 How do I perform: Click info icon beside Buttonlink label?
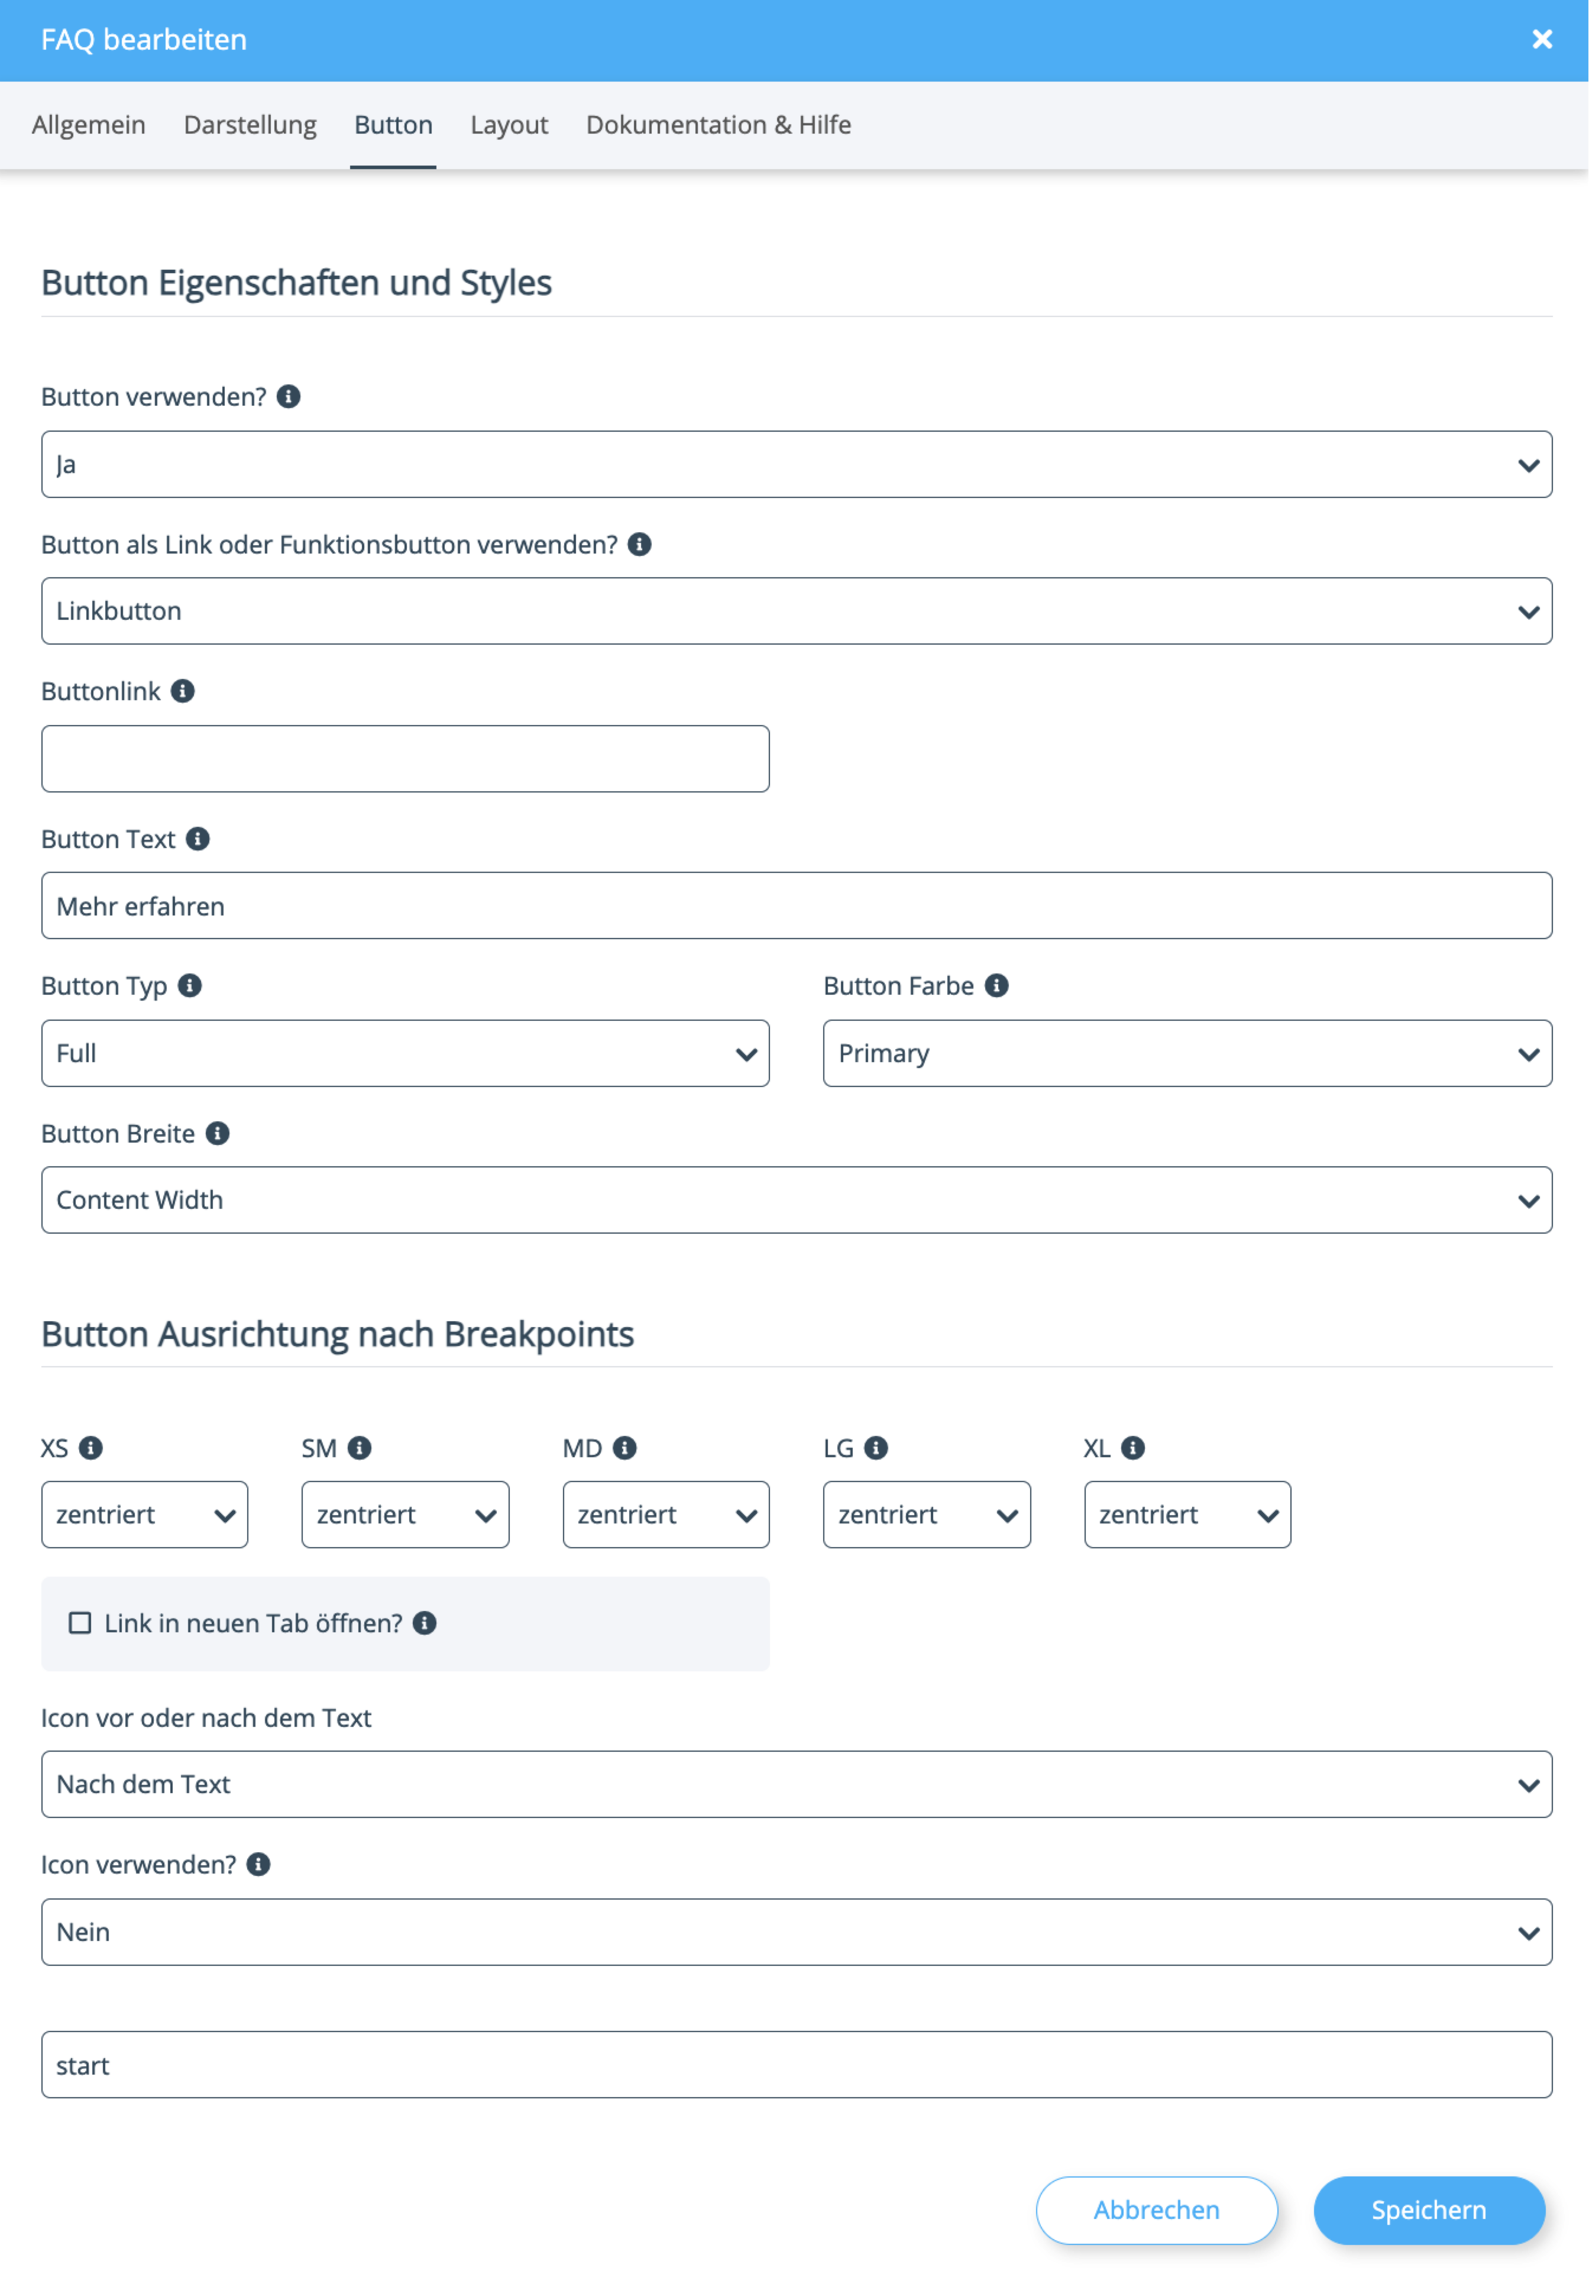[183, 691]
